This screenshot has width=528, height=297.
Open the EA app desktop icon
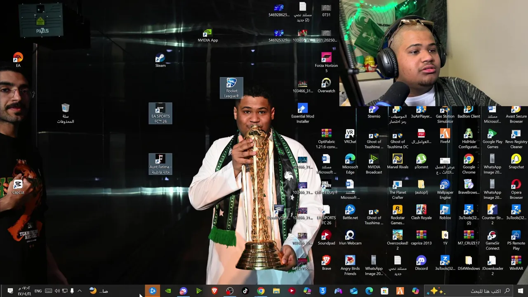click(x=18, y=60)
